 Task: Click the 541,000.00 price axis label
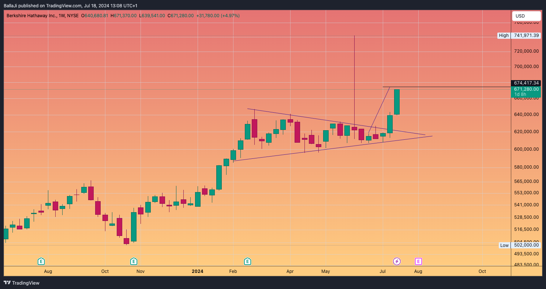click(526, 205)
